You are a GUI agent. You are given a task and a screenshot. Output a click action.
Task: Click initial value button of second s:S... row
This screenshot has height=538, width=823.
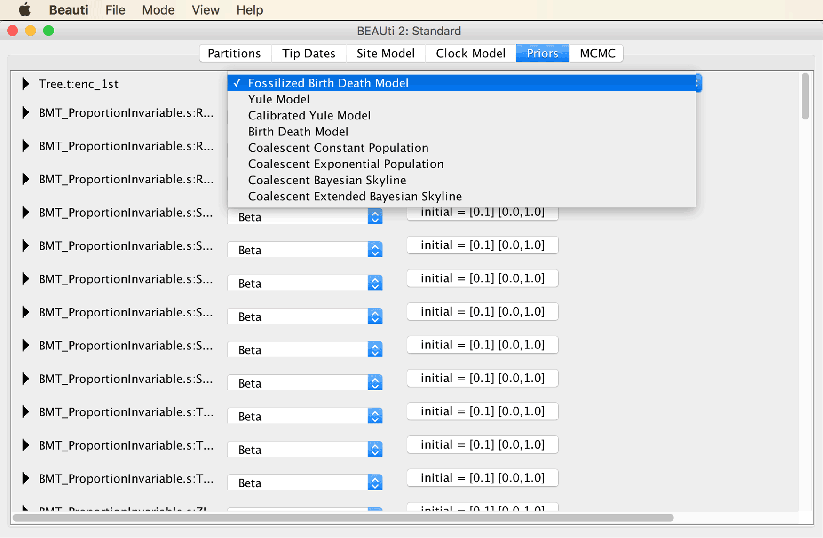[483, 245]
